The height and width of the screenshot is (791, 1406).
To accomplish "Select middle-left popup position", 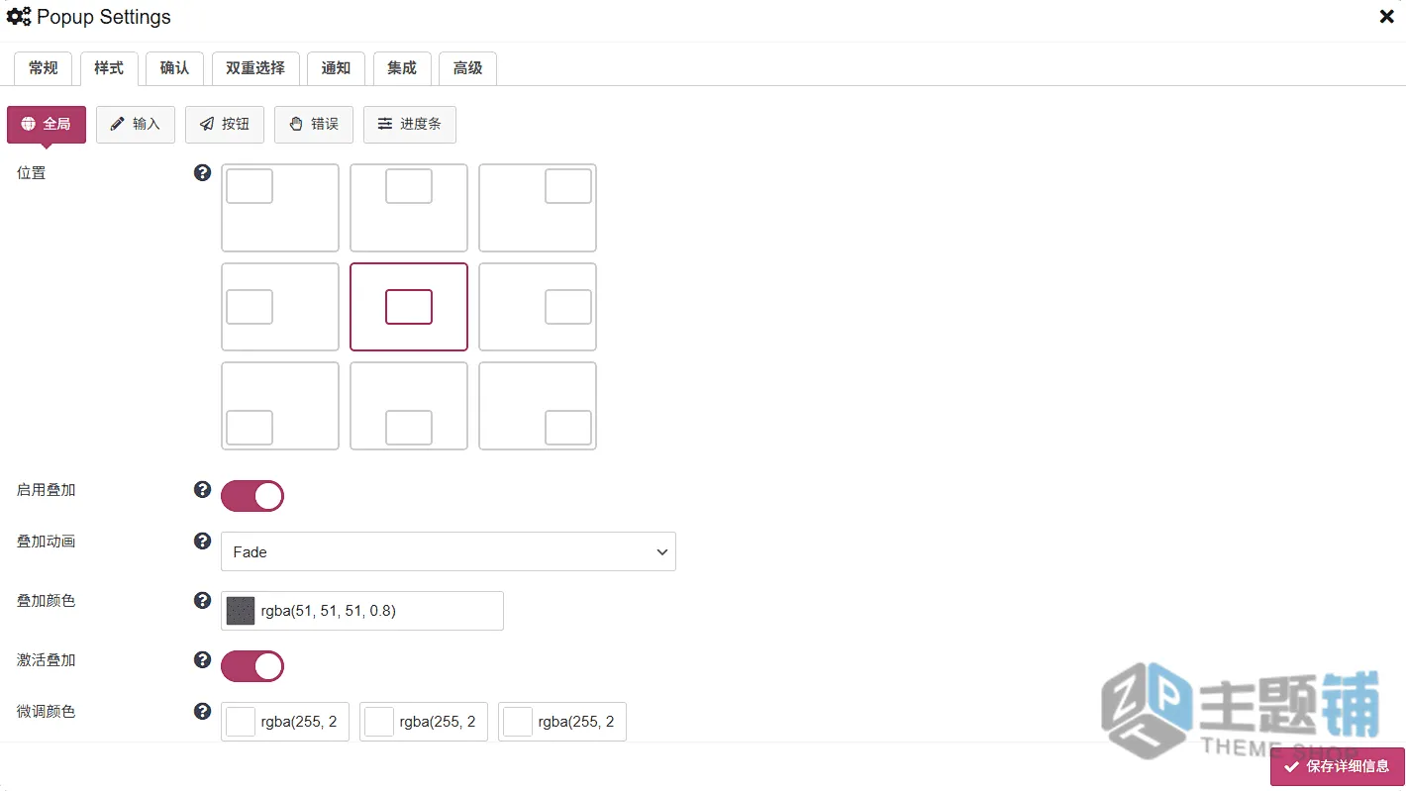I will tap(280, 307).
